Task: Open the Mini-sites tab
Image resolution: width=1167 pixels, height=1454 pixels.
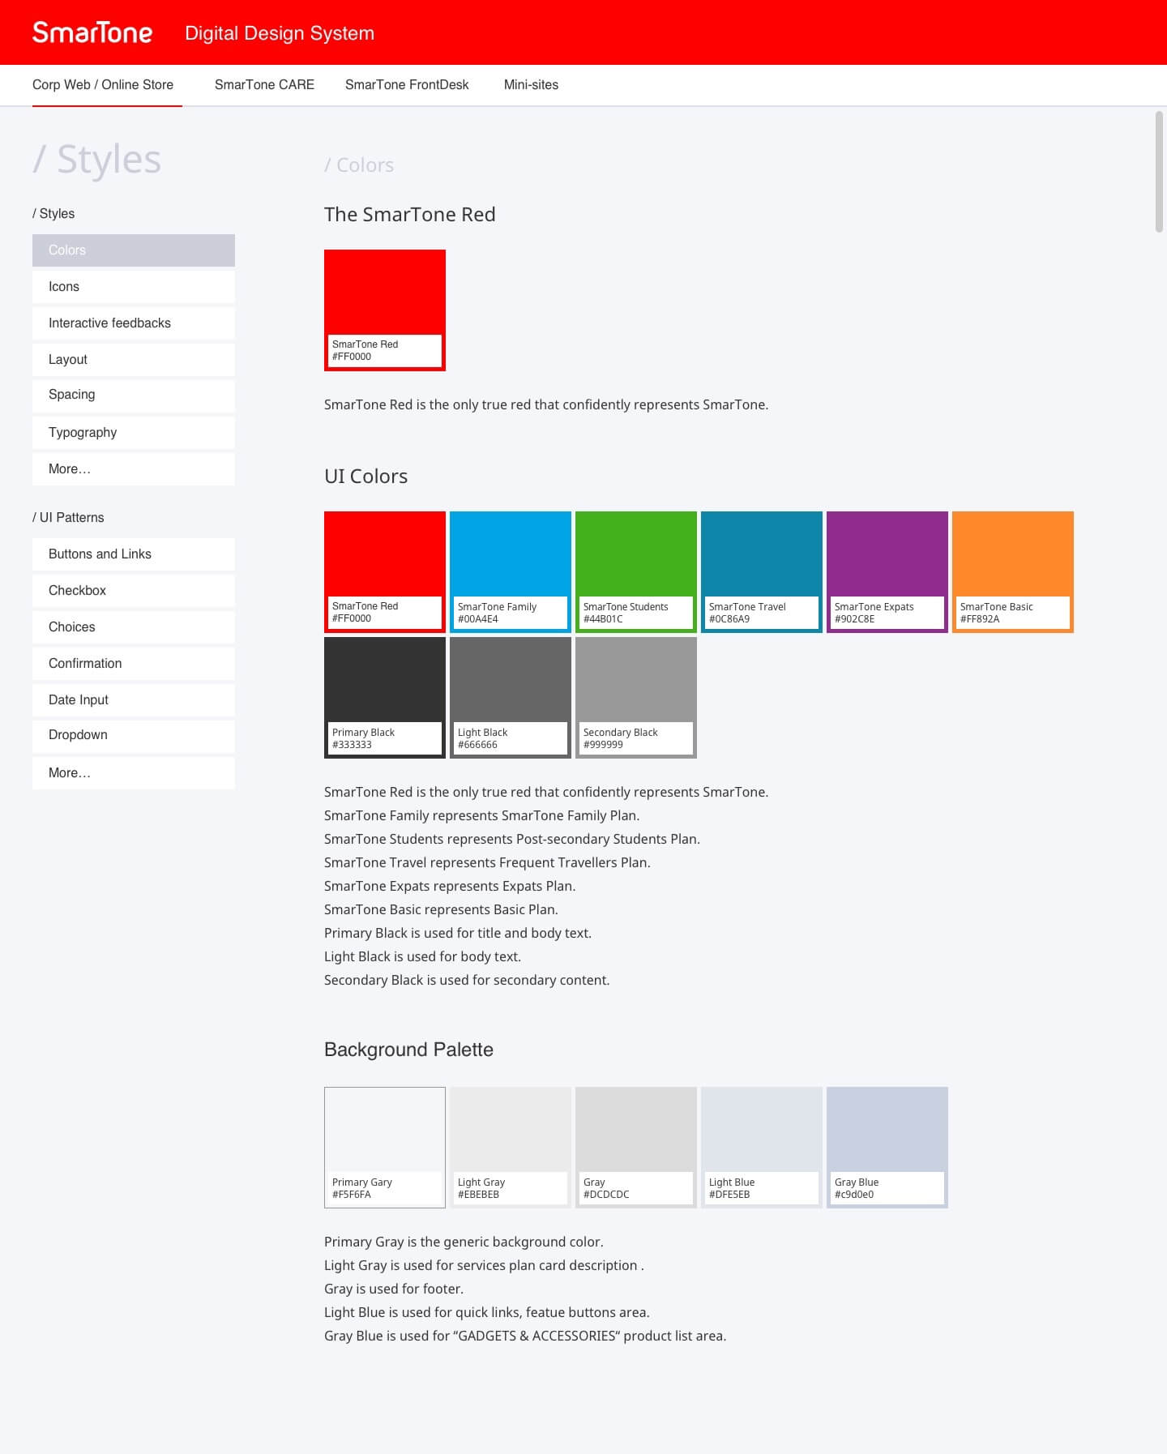Action: pyautogui.click(x=531, y=85)
